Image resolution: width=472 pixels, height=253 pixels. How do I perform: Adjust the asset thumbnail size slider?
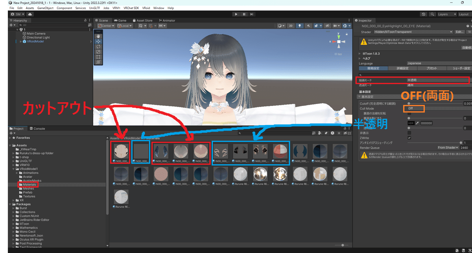[x=341, y=245]
